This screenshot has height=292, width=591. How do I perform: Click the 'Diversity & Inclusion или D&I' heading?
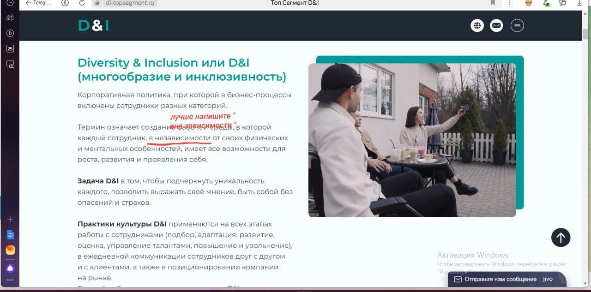[163, 63]
